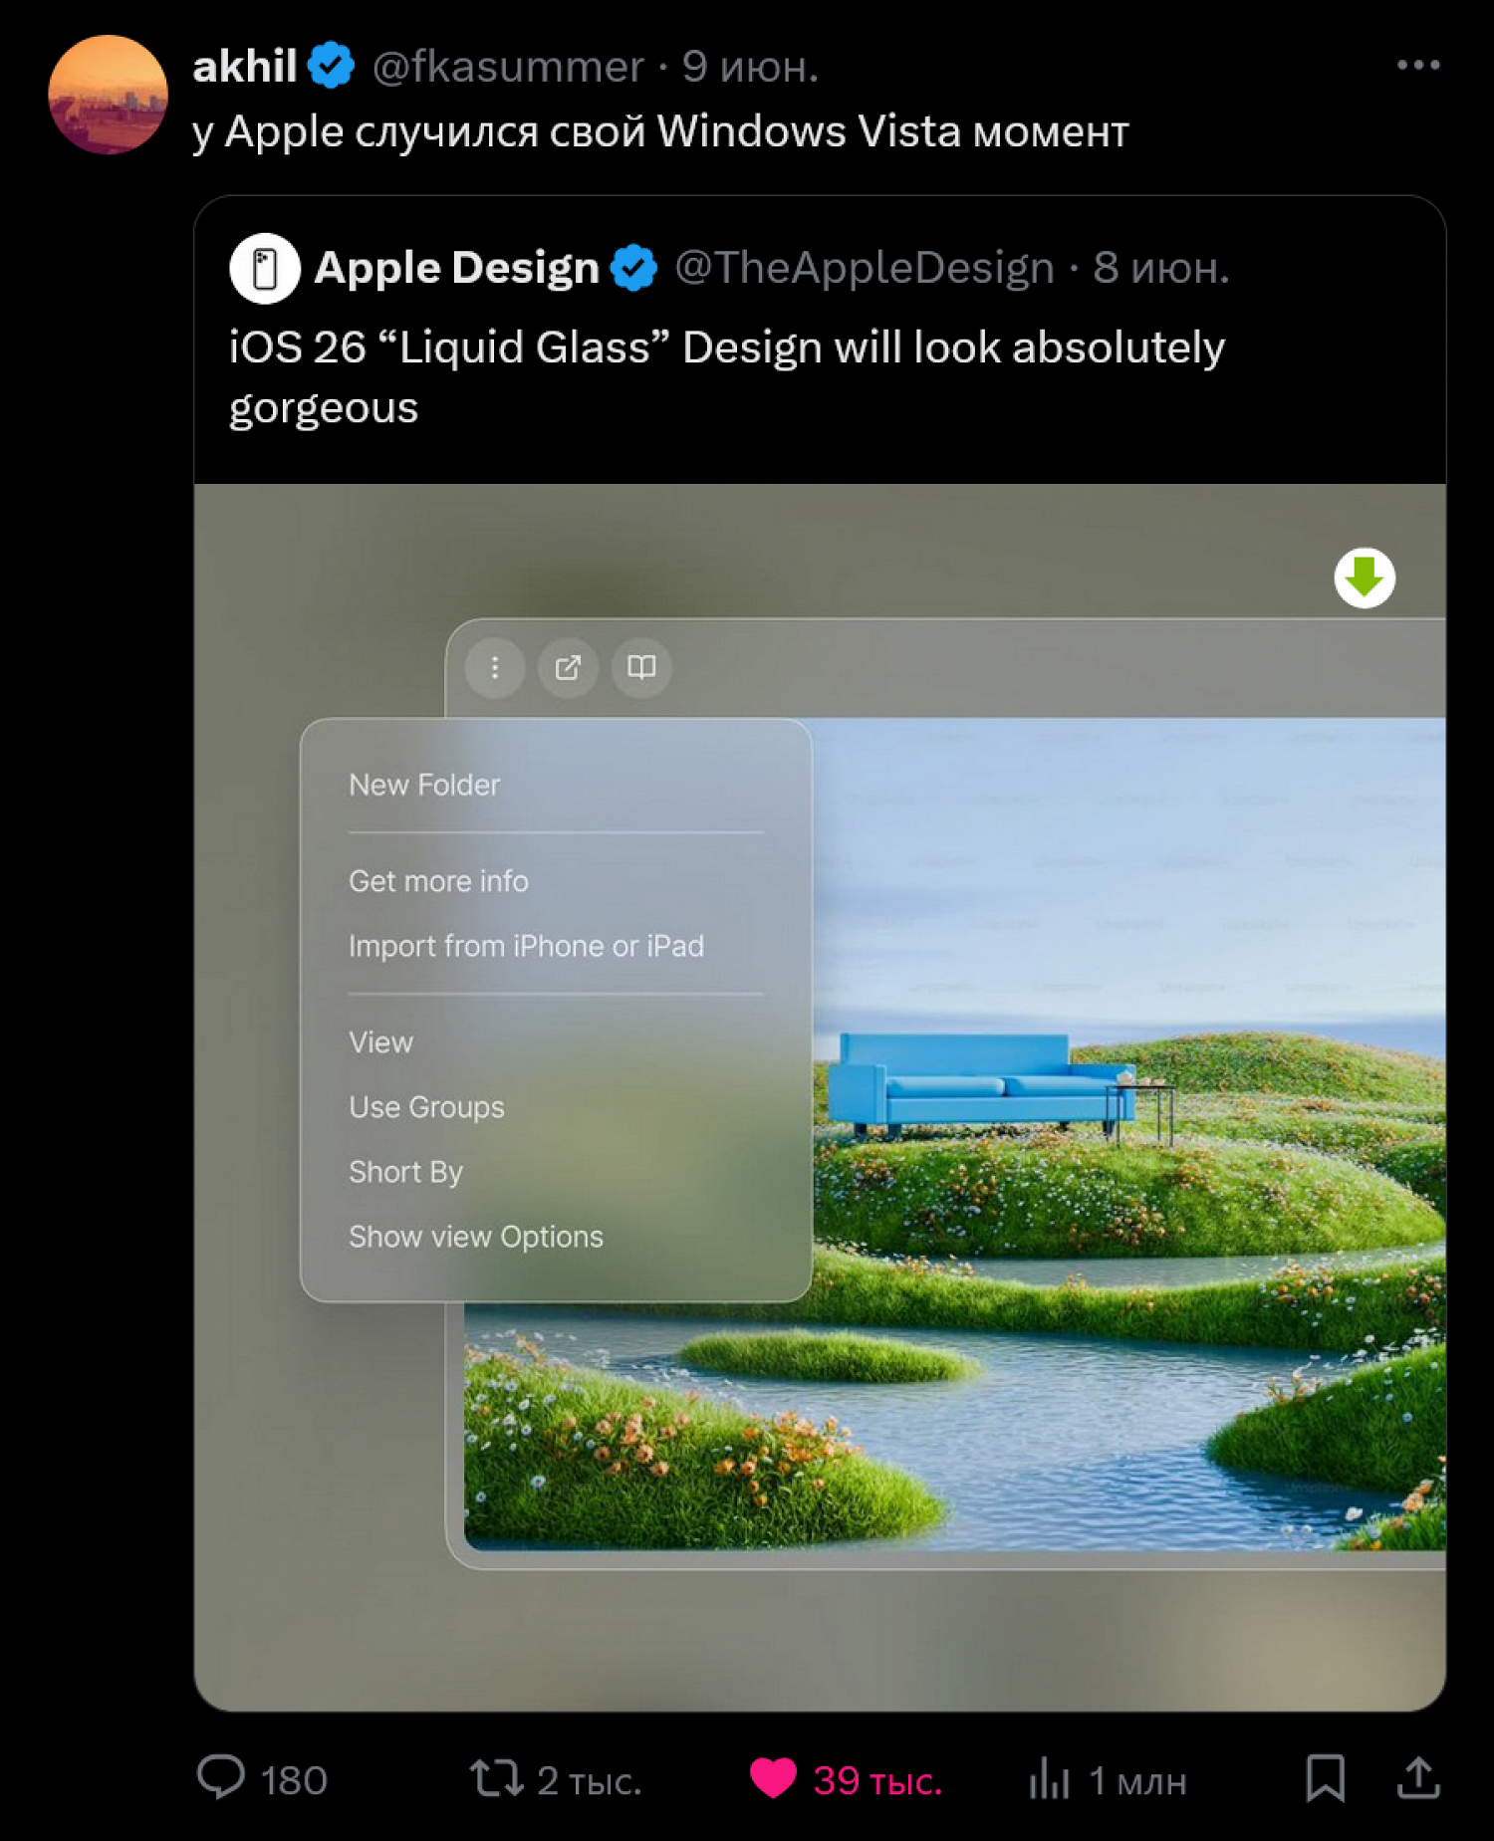Open the 9 июн. post date
Screen dimensions: 1494x1841
(750, 67)
